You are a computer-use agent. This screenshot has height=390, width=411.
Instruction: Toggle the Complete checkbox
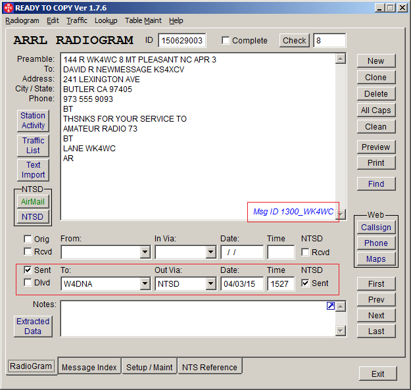coord(226,41)
